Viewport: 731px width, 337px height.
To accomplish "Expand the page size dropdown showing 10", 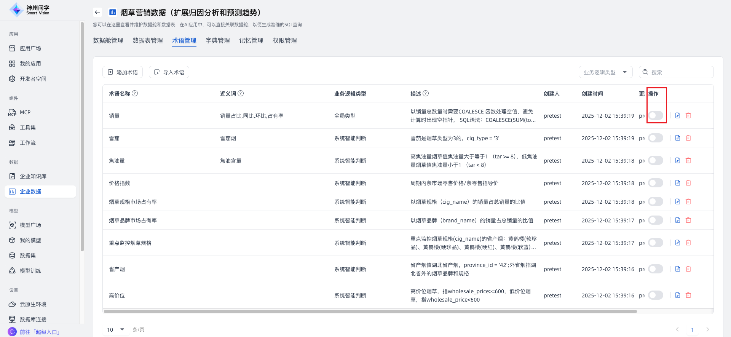I will click(116, 329).
